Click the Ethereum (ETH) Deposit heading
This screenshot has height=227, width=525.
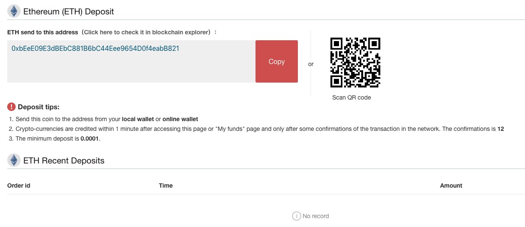(69, 11)
